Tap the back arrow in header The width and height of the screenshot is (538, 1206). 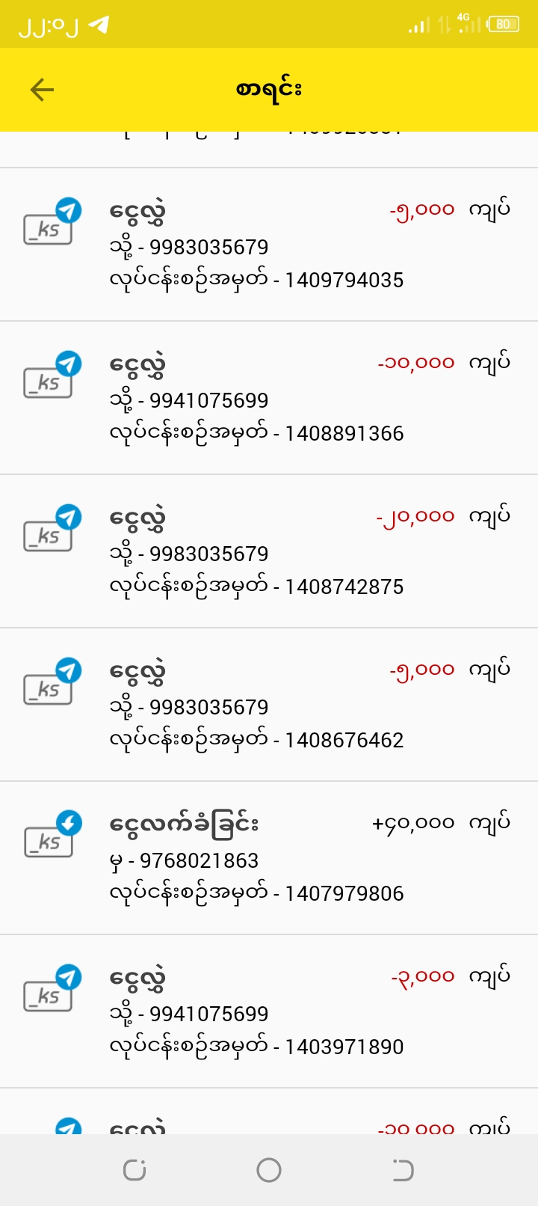42,90
